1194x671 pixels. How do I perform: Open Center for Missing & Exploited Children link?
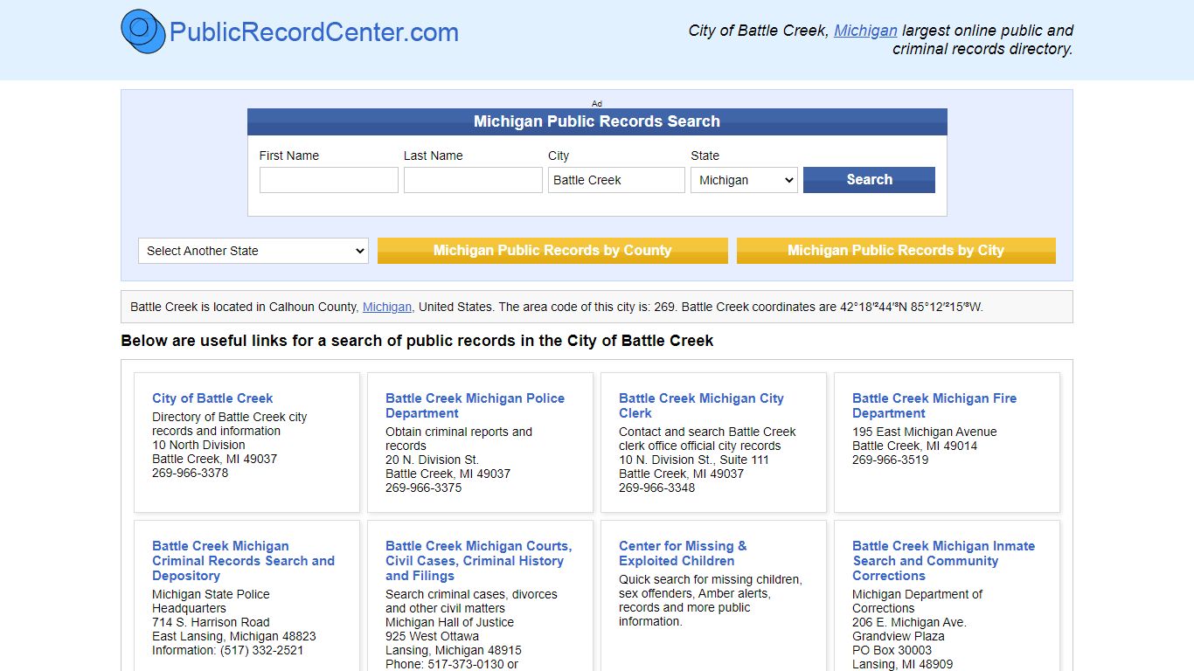[683, 553]
